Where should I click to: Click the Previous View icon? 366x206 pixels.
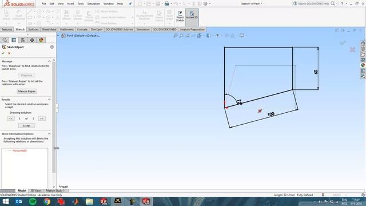[x=188, y=35]
